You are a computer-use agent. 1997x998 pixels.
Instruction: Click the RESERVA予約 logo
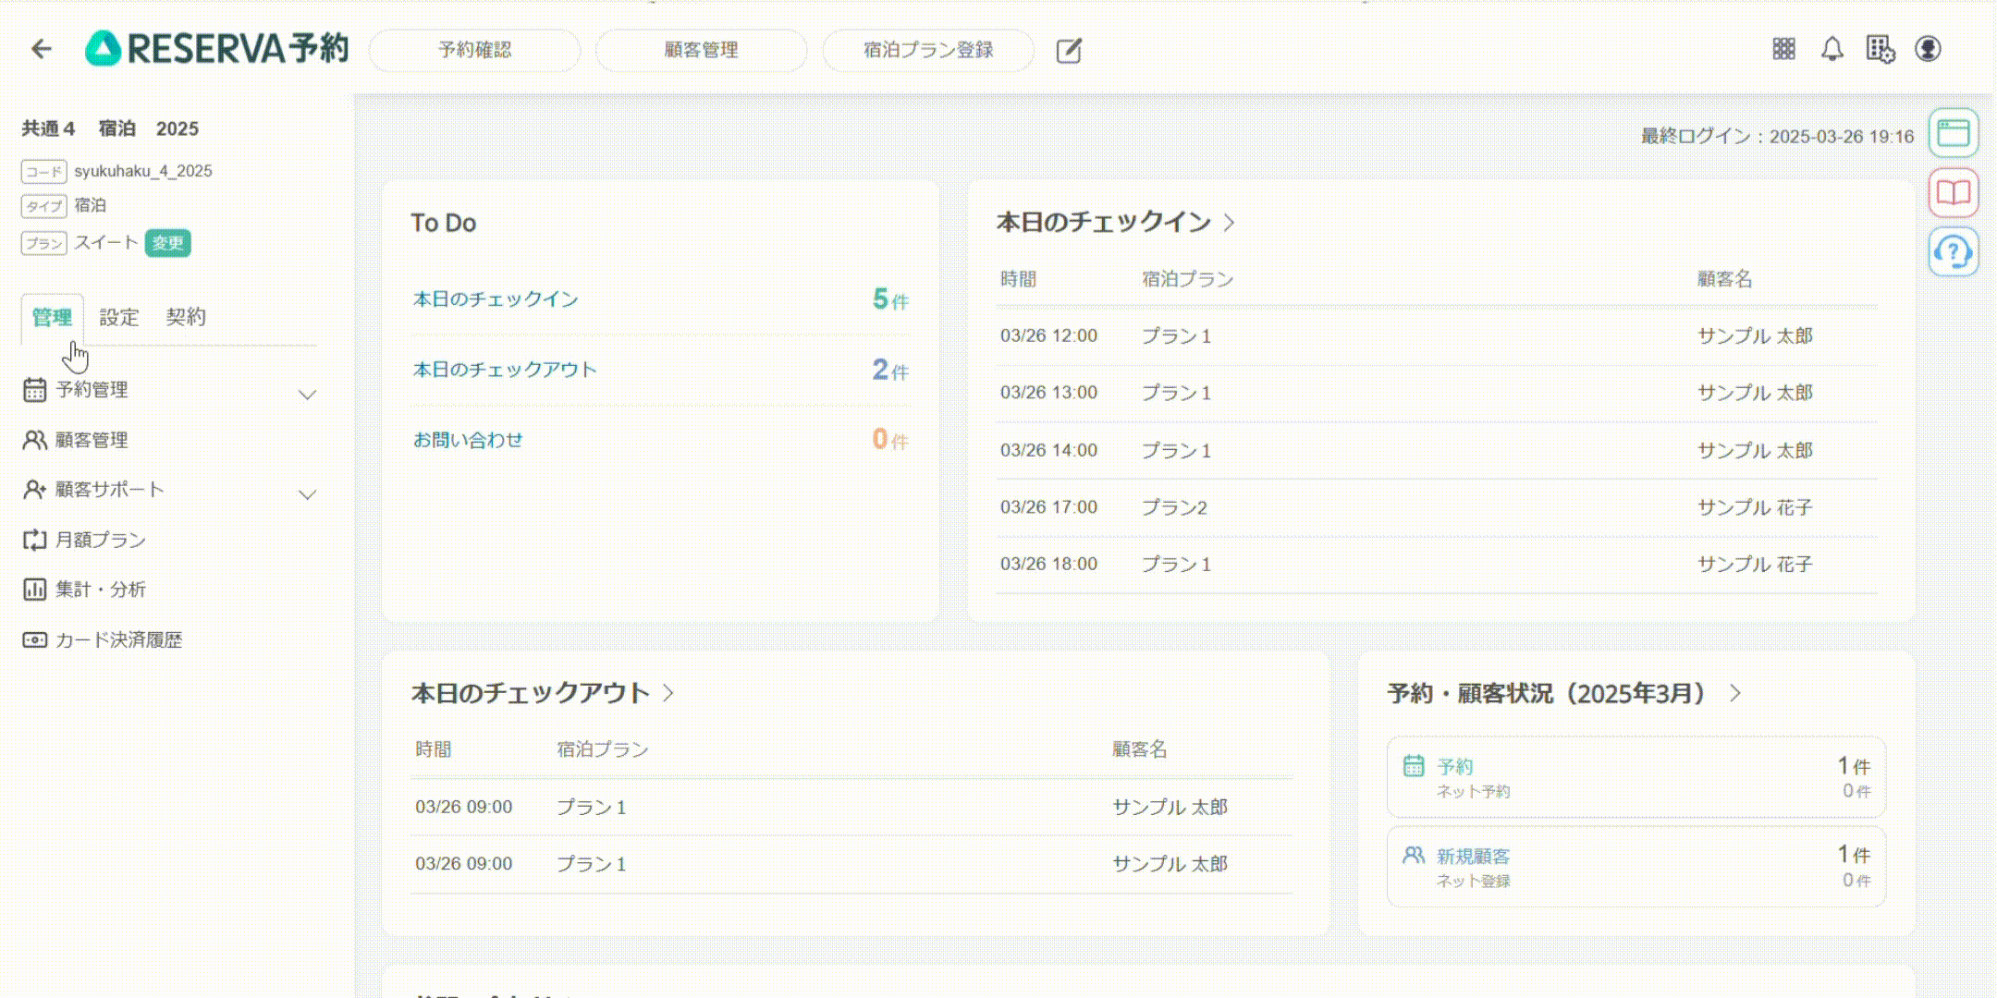(x=217, y=49)
